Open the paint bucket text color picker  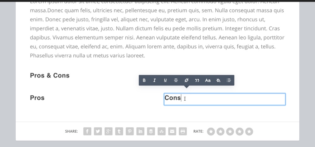coord(218,80)
